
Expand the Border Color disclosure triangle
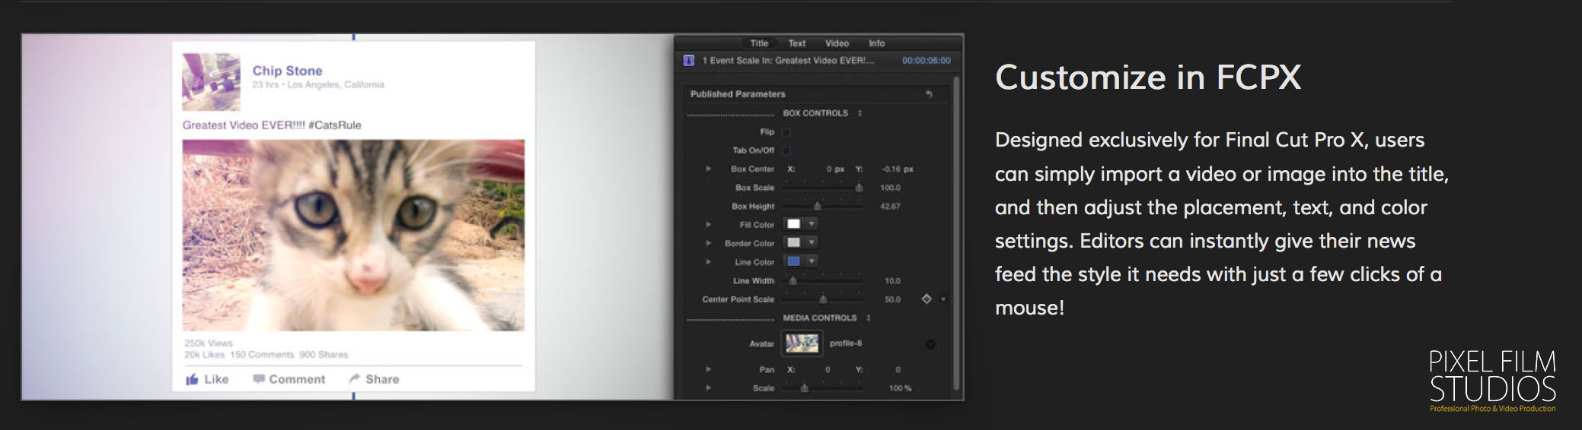[708, 243]
